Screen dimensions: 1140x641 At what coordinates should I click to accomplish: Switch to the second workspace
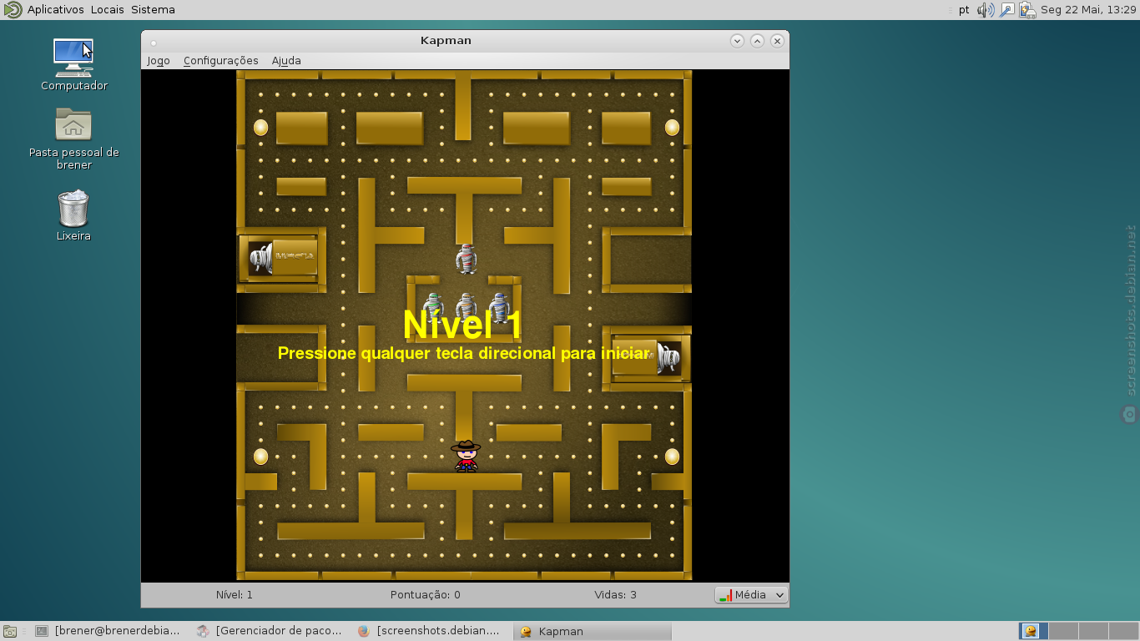(1064, 631)
